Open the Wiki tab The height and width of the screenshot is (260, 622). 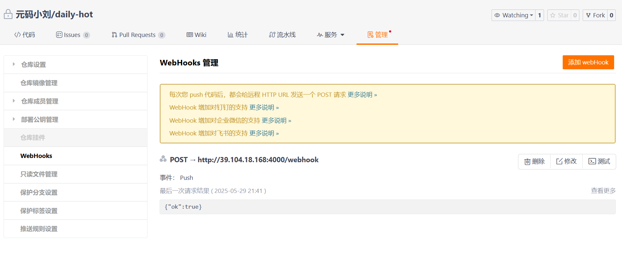click(197, 35)
